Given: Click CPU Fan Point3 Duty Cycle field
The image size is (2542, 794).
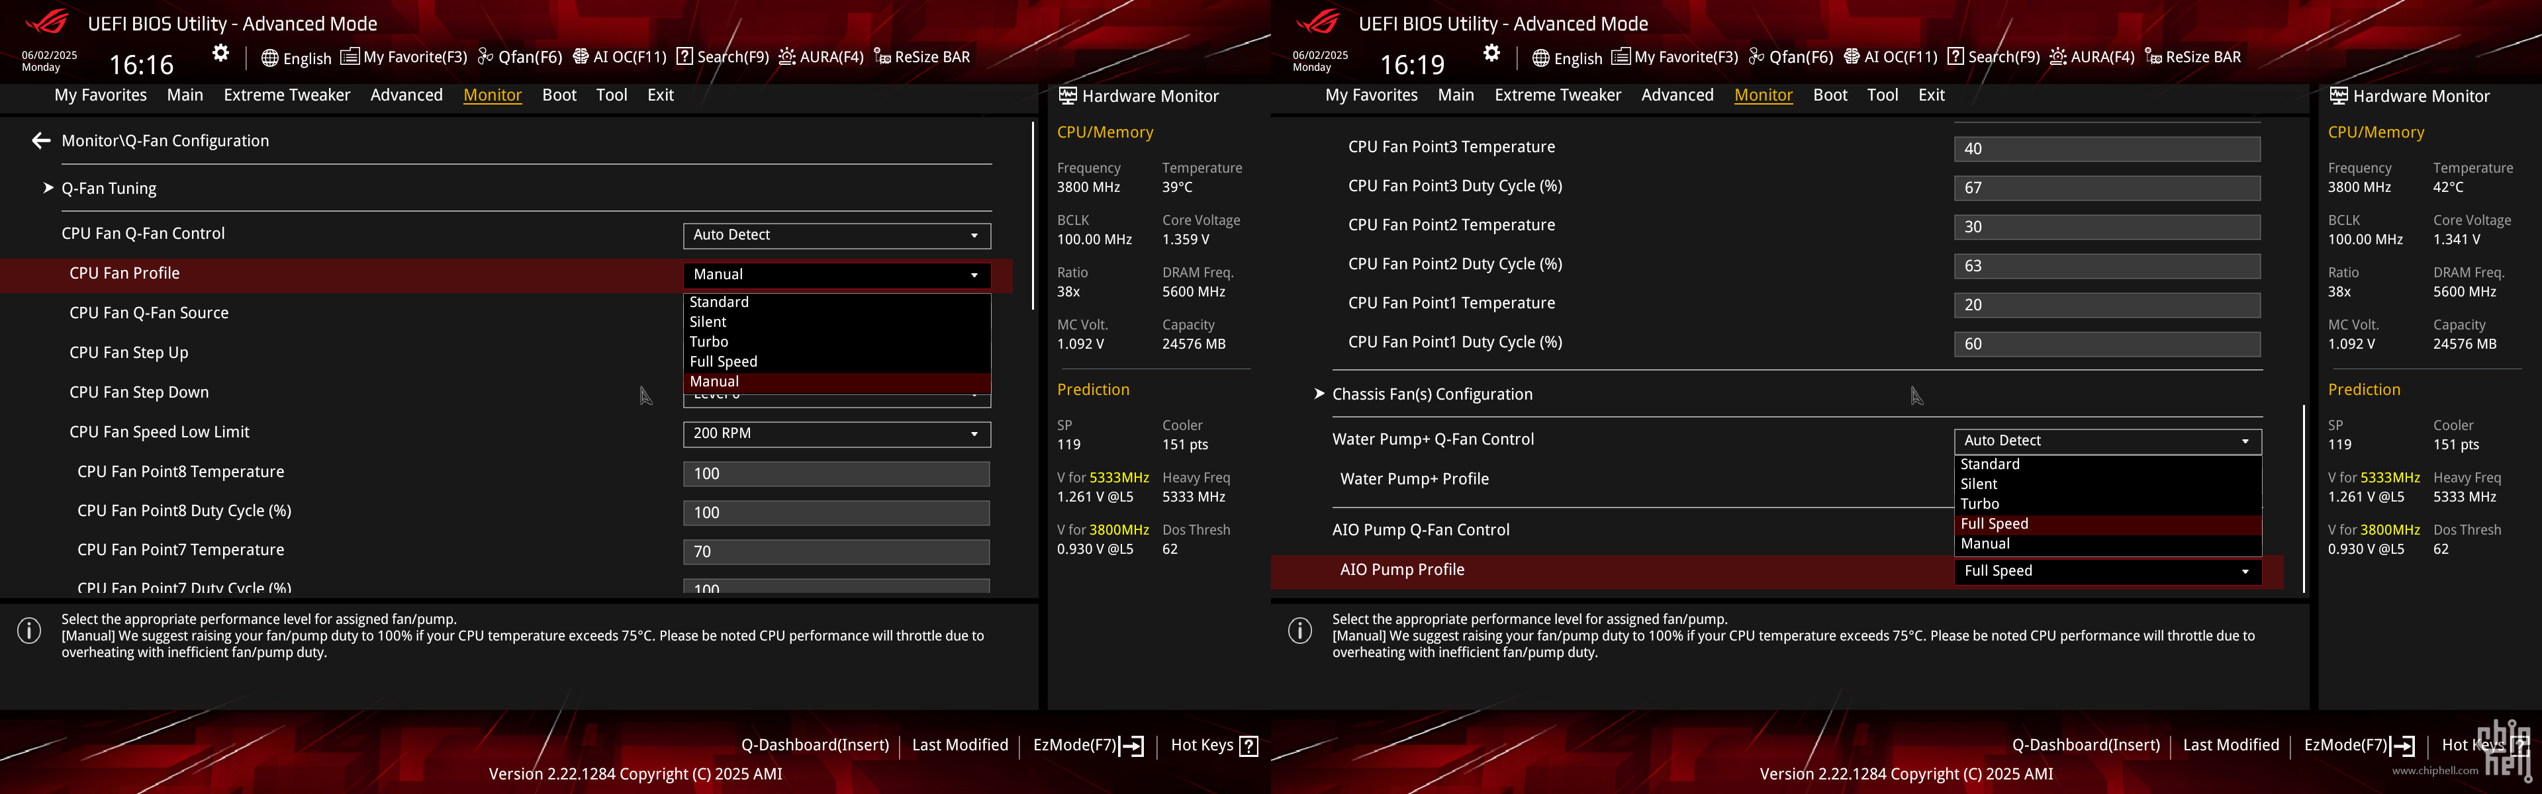Looking at the screenshot, I should (x=2108, y=189).
